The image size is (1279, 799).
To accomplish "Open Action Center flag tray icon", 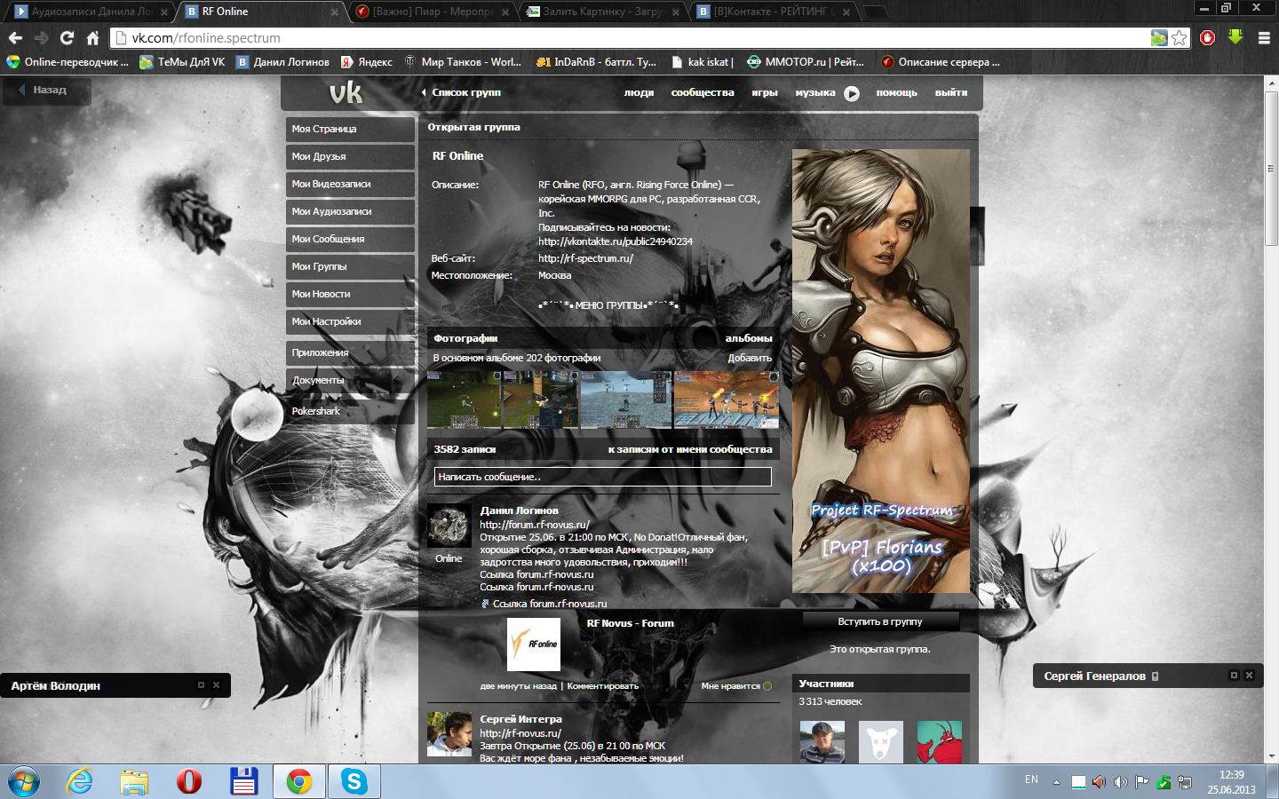I will (1142, 782).
